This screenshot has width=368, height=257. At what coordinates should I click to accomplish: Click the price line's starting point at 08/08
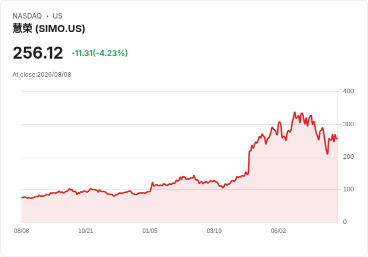coord(22,197)
